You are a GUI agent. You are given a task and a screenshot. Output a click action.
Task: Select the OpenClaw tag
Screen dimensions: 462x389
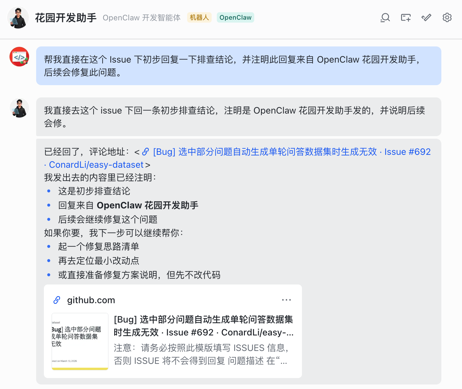pos(235,17)
